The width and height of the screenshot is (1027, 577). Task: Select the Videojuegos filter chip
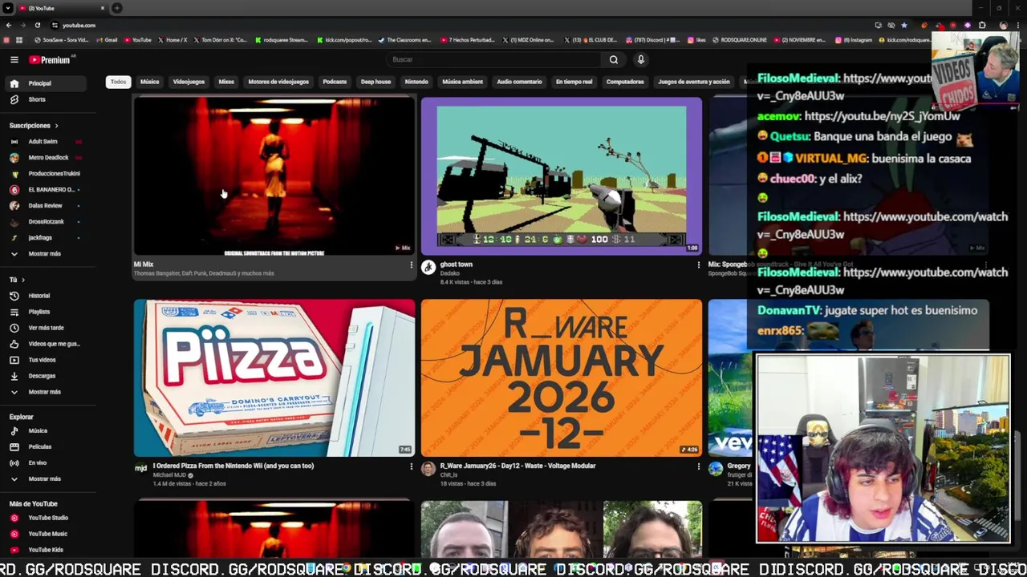click(189, 82)
